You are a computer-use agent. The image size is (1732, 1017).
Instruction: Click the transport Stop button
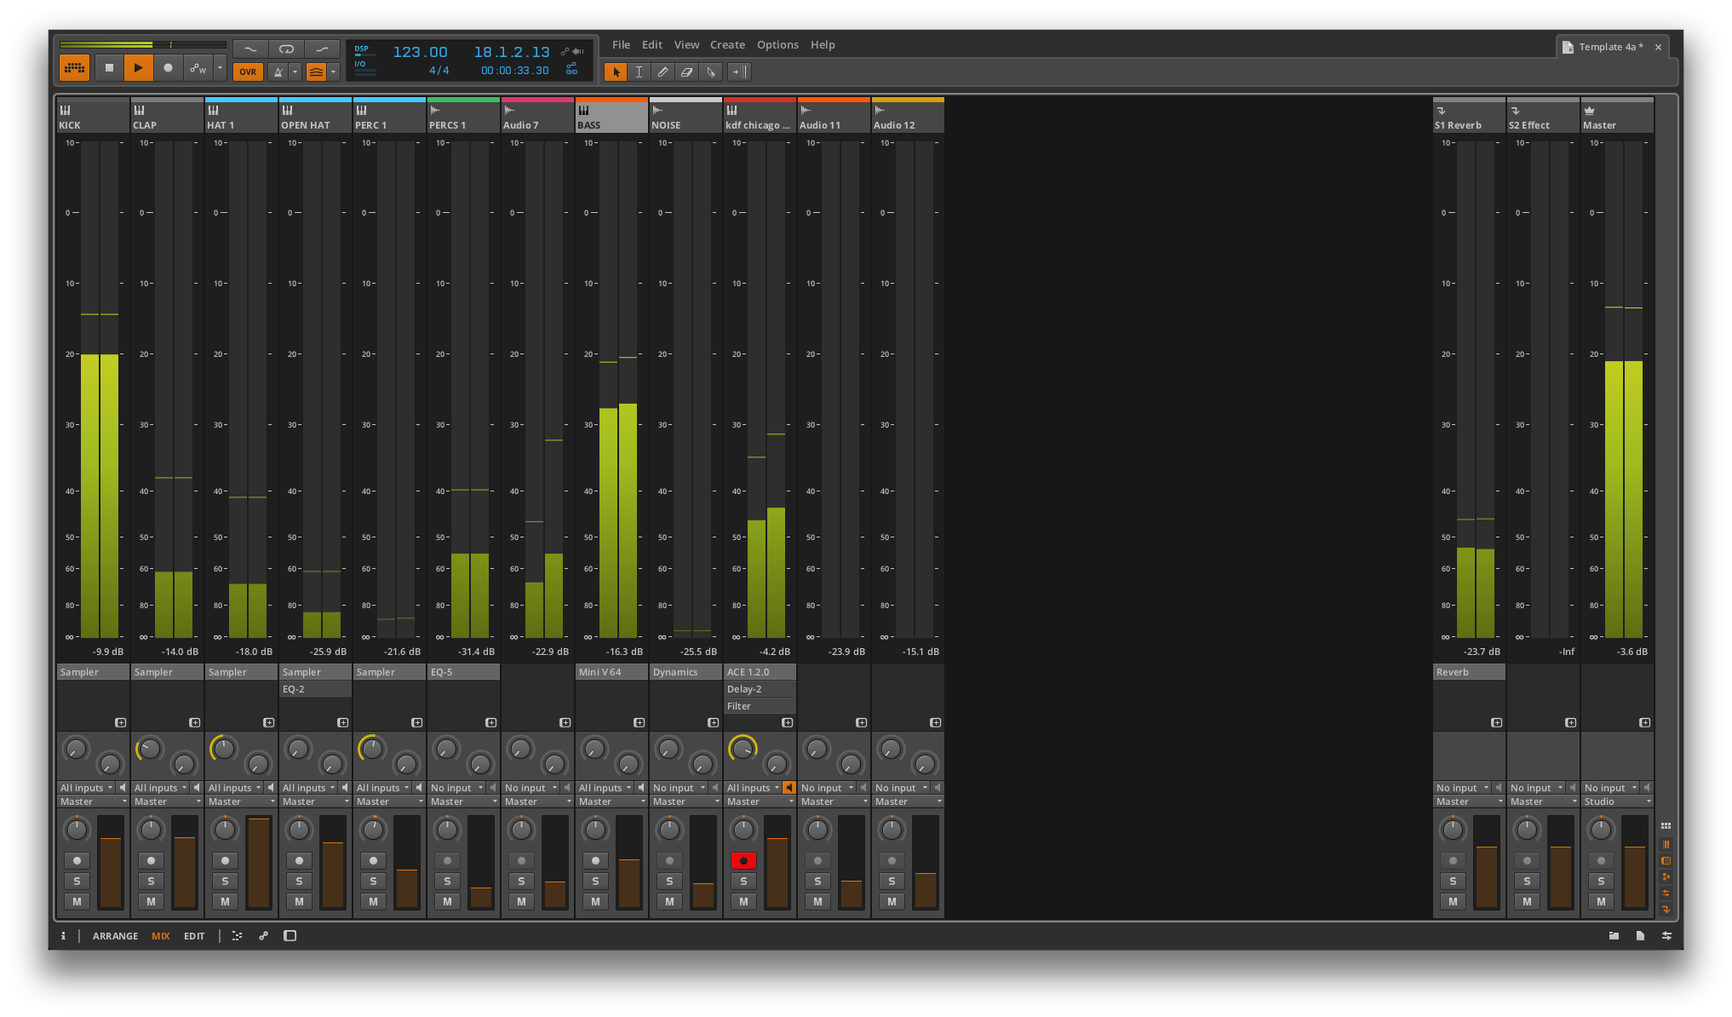[x=109, y=68]
